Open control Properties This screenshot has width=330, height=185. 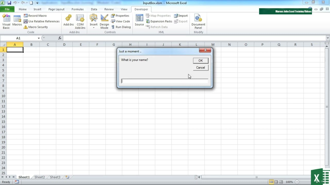120,16
